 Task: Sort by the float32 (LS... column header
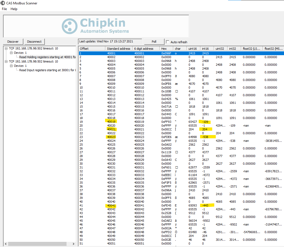pos(252,49)
